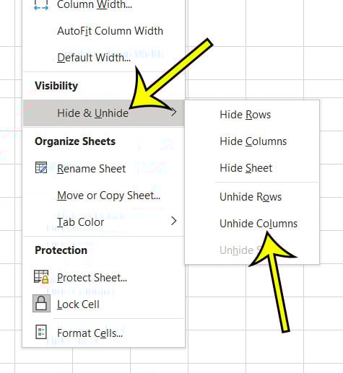The image size is (343, 373).
Task: Click the Protect Sheet padlock-grid icon
Action: [x=41, y=276]
